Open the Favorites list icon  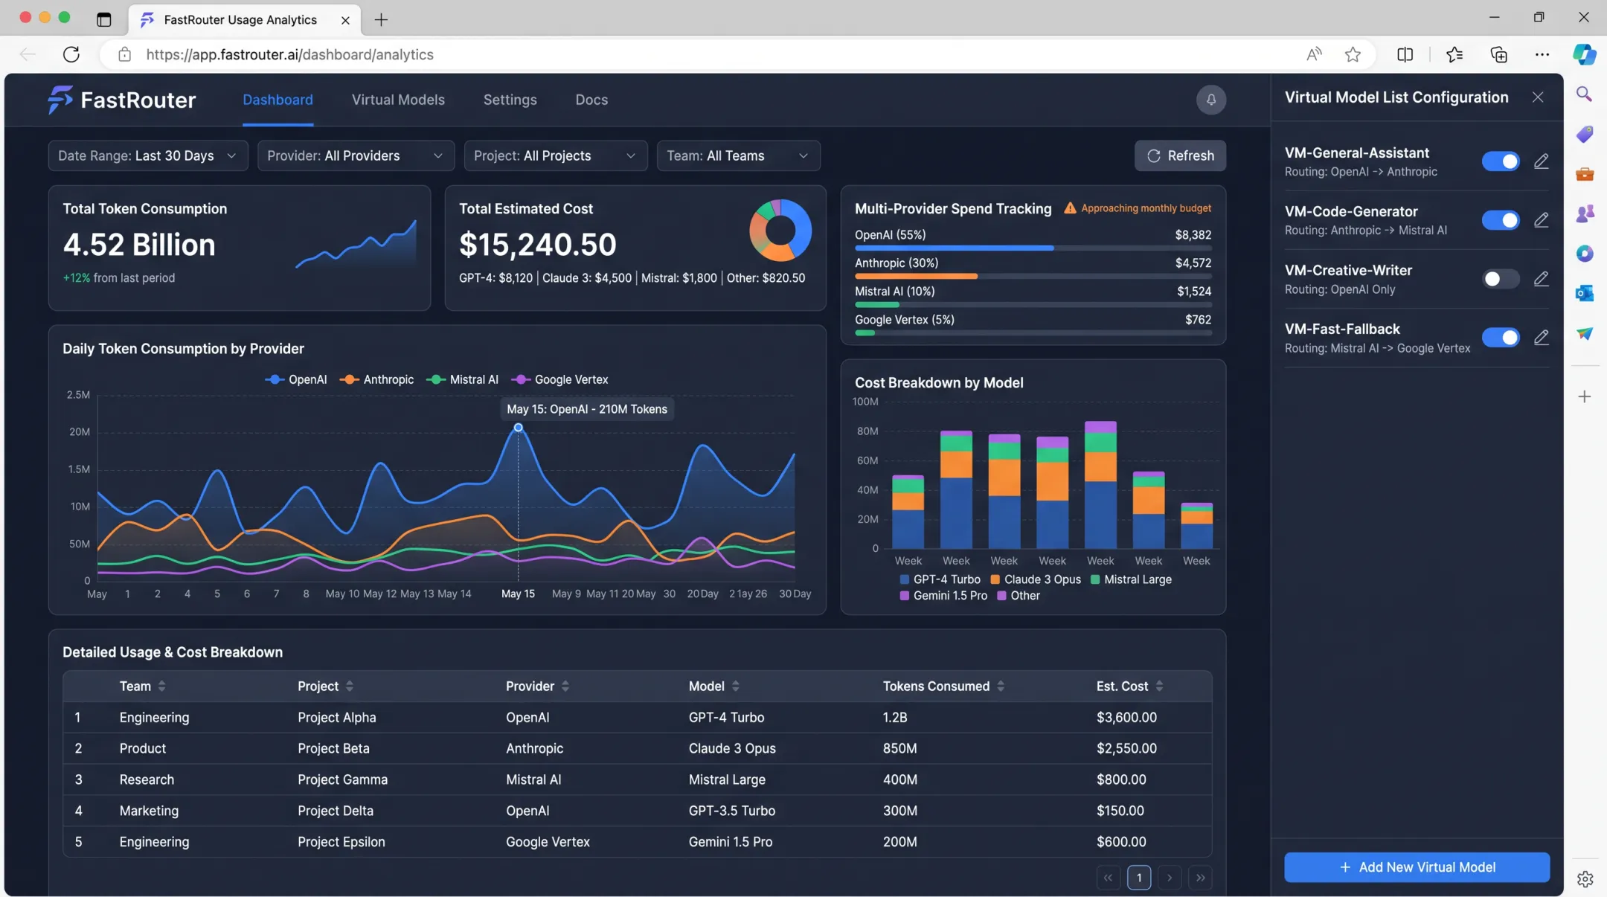pyautogui.click(x=1454, y=54)
